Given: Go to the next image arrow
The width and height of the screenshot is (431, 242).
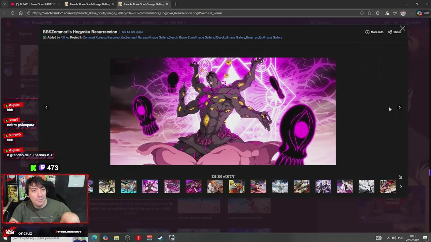Looking at the screenshot, I should click(400, 108).
